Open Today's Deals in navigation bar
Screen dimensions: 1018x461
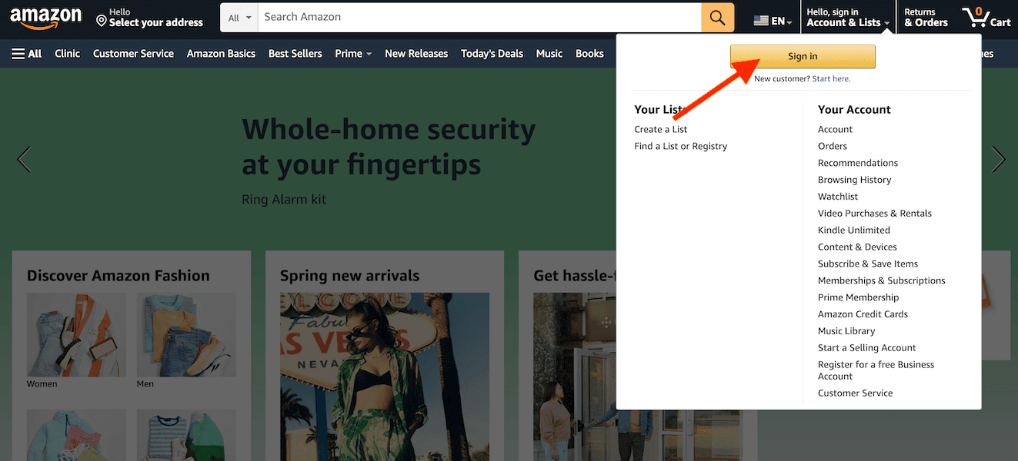(x=492, y=54)
